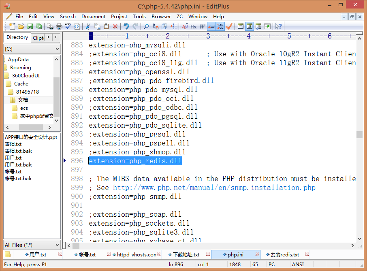Switch to the Directory panel tab
The height and width of the screenshot is (271, 367).
[x=17, y=37]
